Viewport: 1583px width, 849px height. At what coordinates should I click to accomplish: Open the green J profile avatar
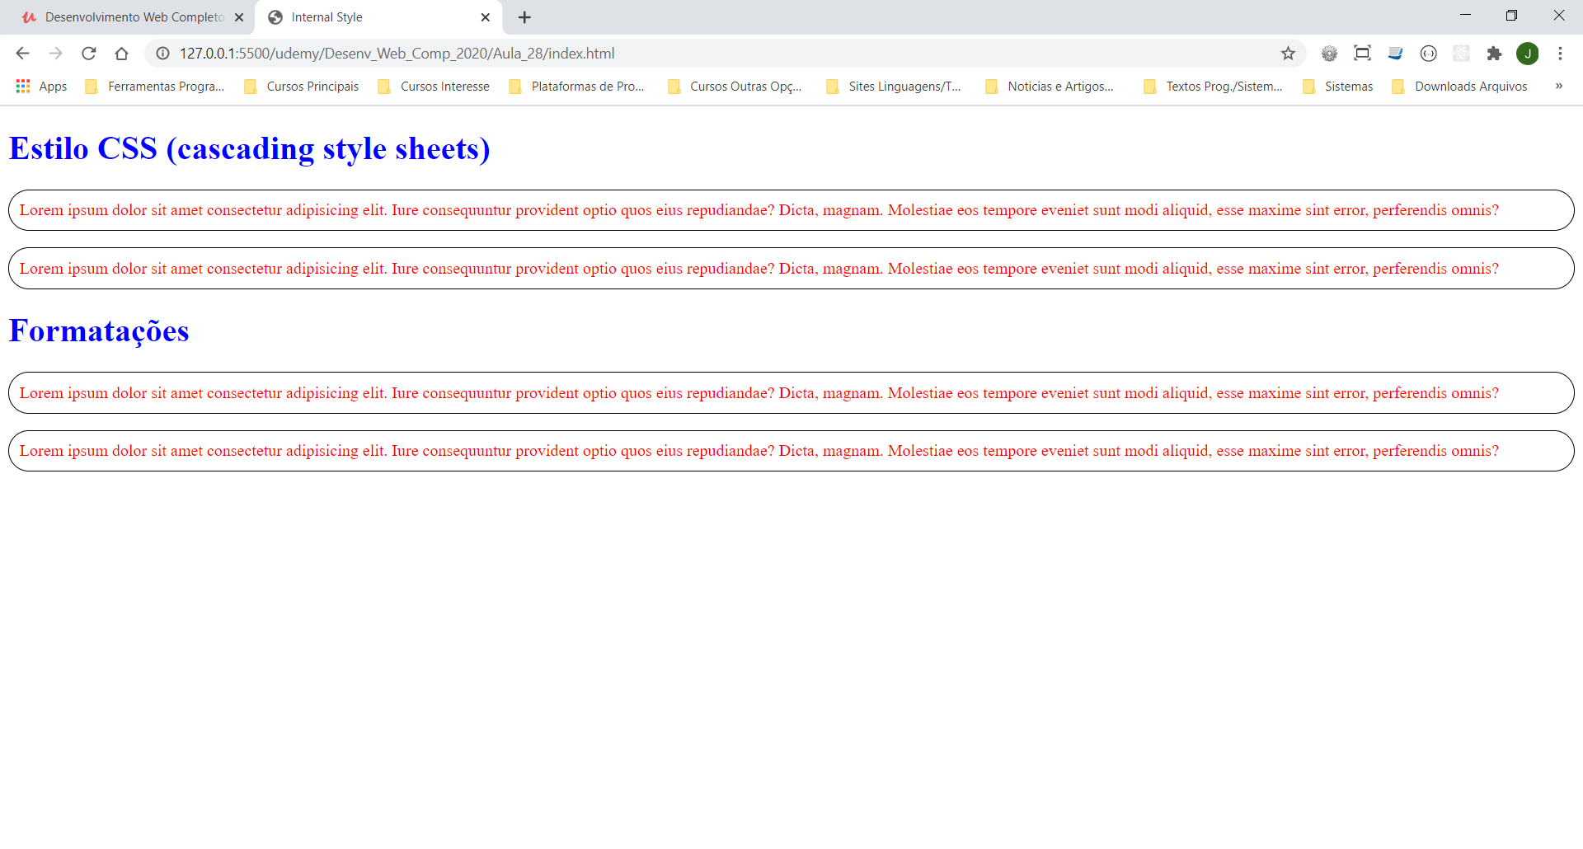pyautogui.click(x=1527, y=54)
